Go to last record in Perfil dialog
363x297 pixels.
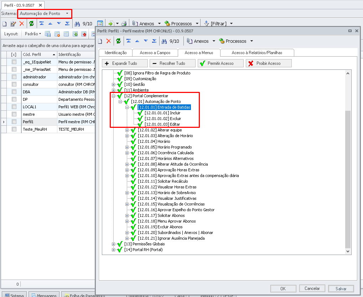pyautogui.click(x=154, y=41)
